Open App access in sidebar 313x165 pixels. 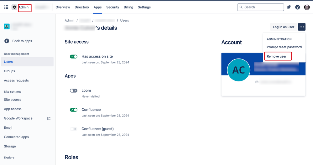[13, 109]
